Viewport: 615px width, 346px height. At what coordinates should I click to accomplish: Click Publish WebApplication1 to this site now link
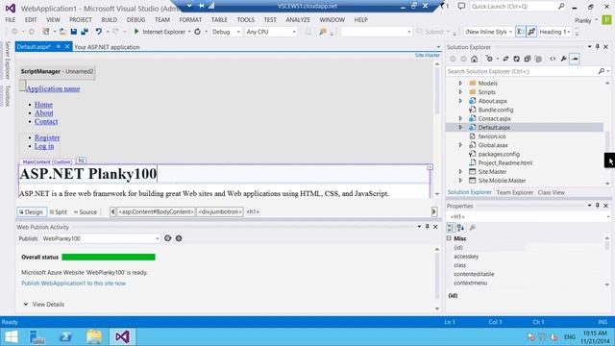[x=74, y=284]
